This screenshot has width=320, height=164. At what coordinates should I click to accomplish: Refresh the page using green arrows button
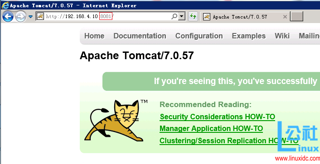[x=193, y=16]
